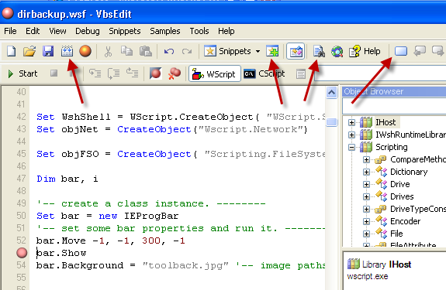Expand the CompareMethod node

click(x=366, y=159)
